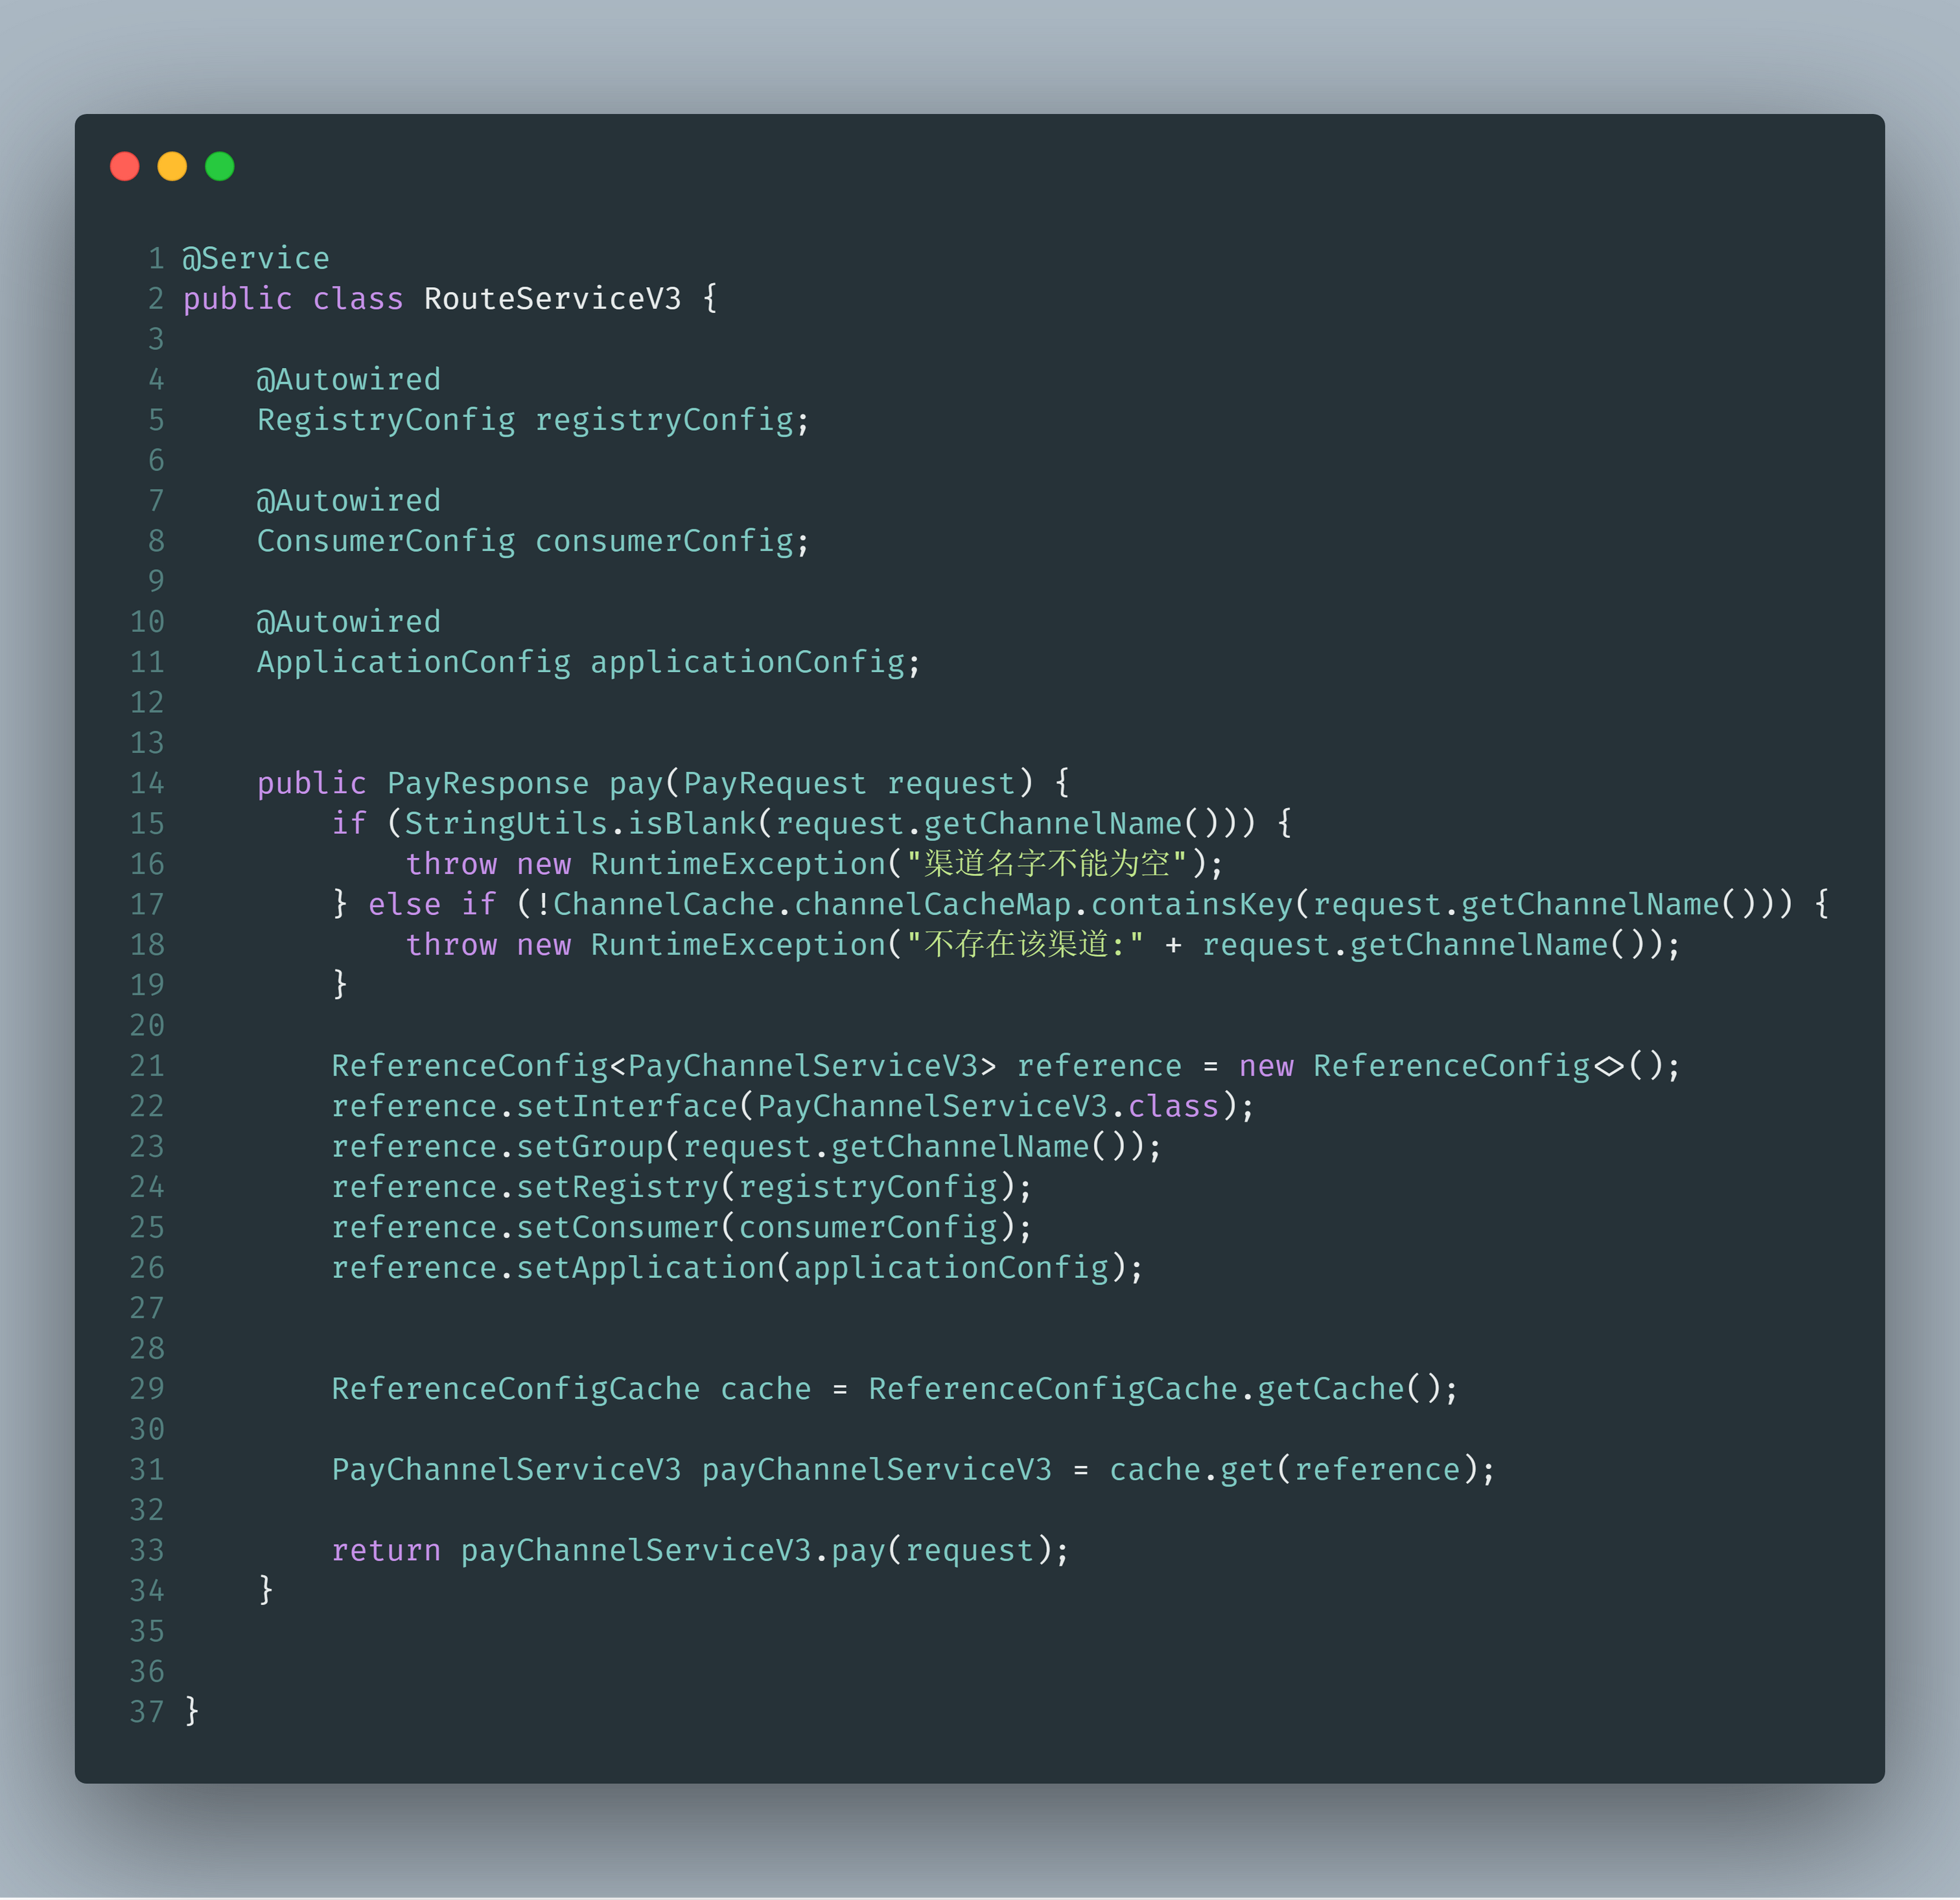Click the return keyword on line 33
The height and width of the screenshot is (1900, 1960).
[x=386, y=1550]
